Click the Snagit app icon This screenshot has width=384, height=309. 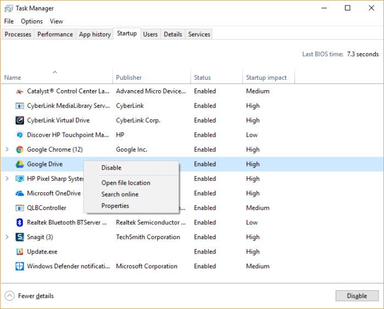(x=20, y=237)
